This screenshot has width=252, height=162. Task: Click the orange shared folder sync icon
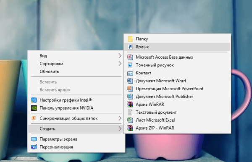click(34, 118)
